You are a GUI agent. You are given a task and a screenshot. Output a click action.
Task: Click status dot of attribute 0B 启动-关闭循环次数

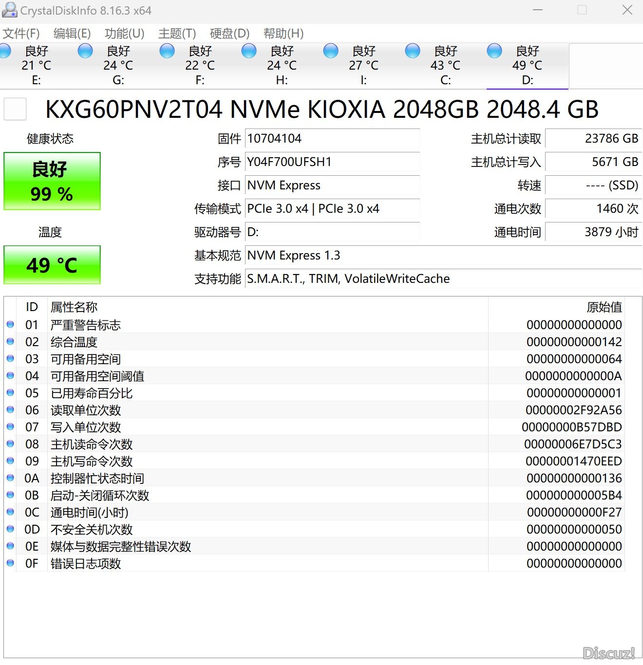tap(10, 495)
